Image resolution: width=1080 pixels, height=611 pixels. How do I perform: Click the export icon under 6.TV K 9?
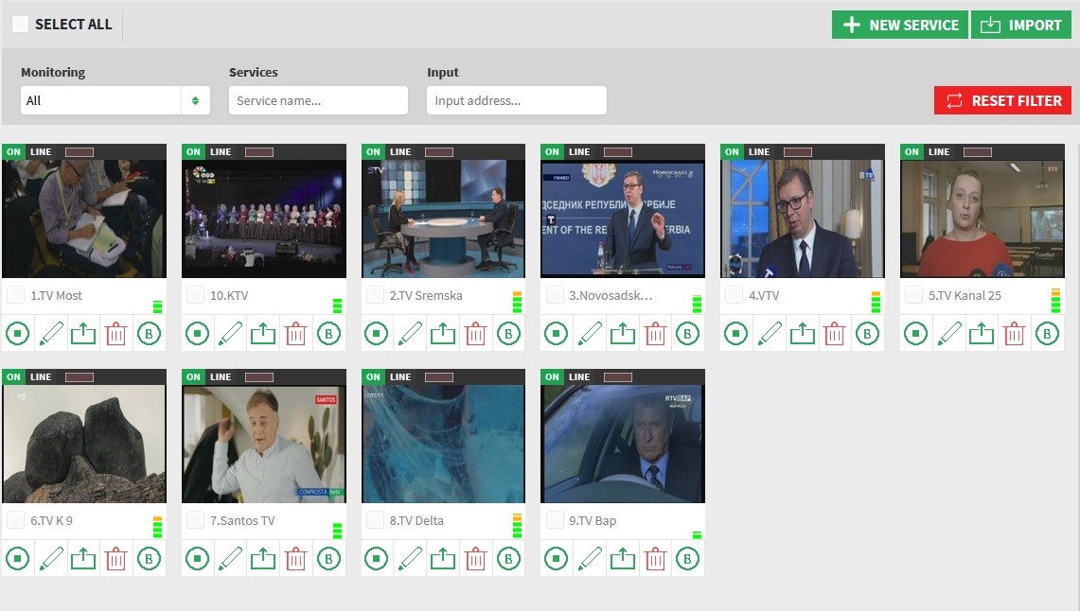pos(83,558)
